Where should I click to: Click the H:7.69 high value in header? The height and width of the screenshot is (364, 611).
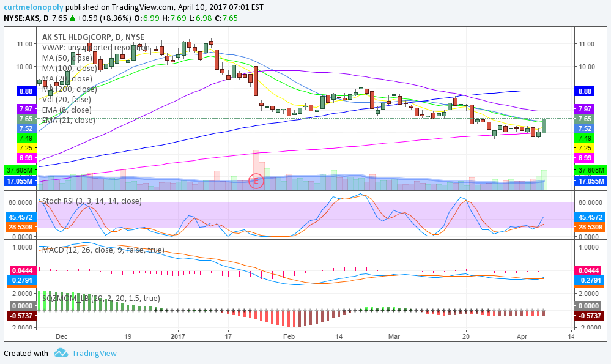point(174,18)
